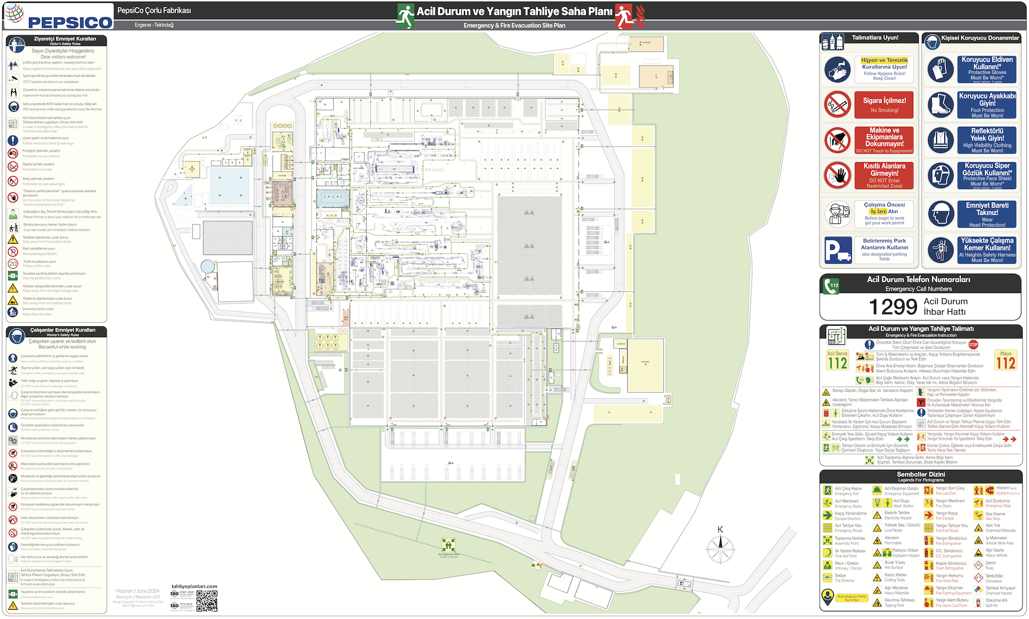Click the green 112 phone icon
The width and height of the screenshot is (1029, 619).
coord(831,286)
